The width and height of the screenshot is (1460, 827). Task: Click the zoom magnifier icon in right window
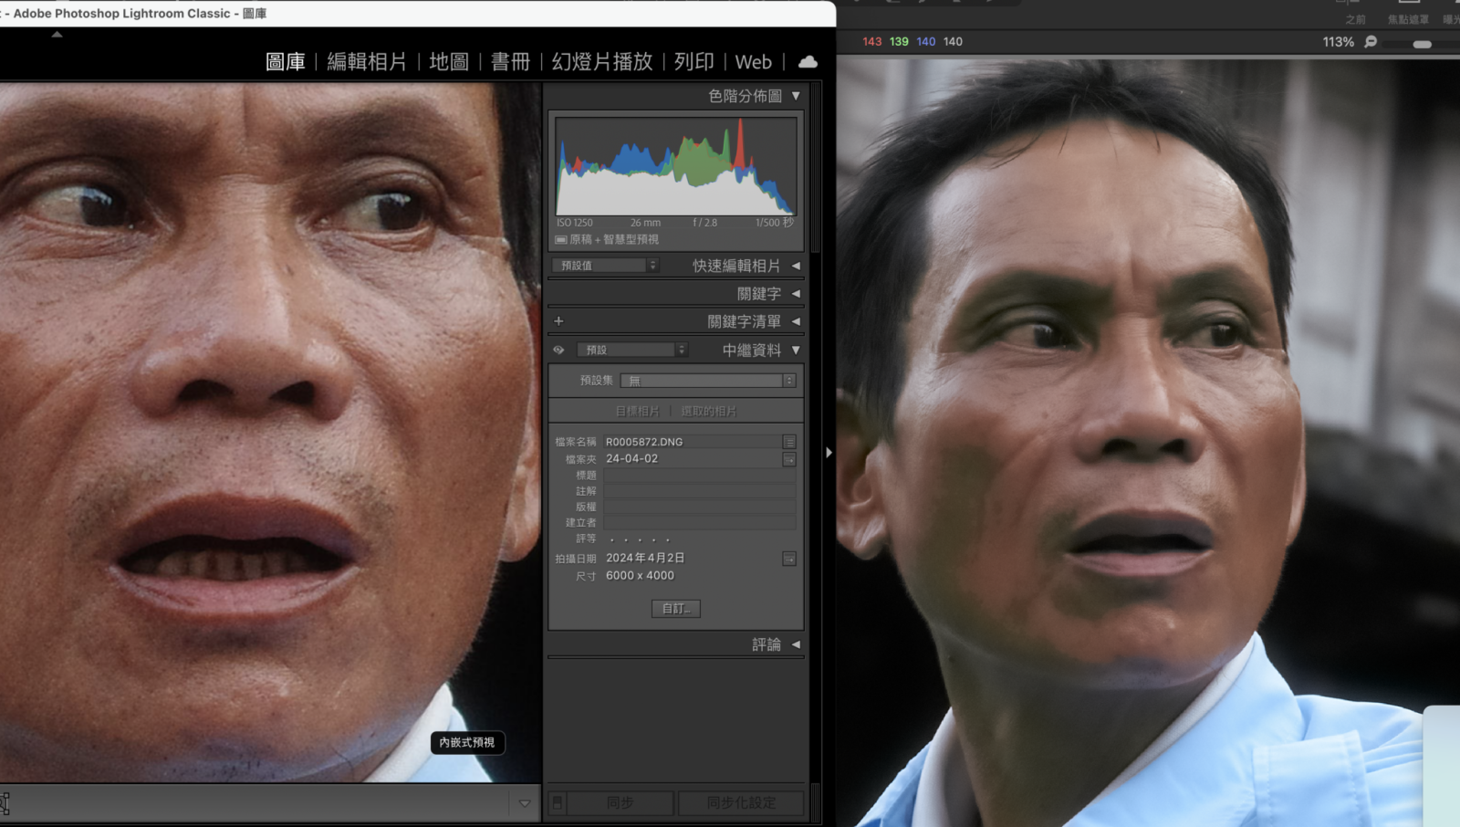1371,42
